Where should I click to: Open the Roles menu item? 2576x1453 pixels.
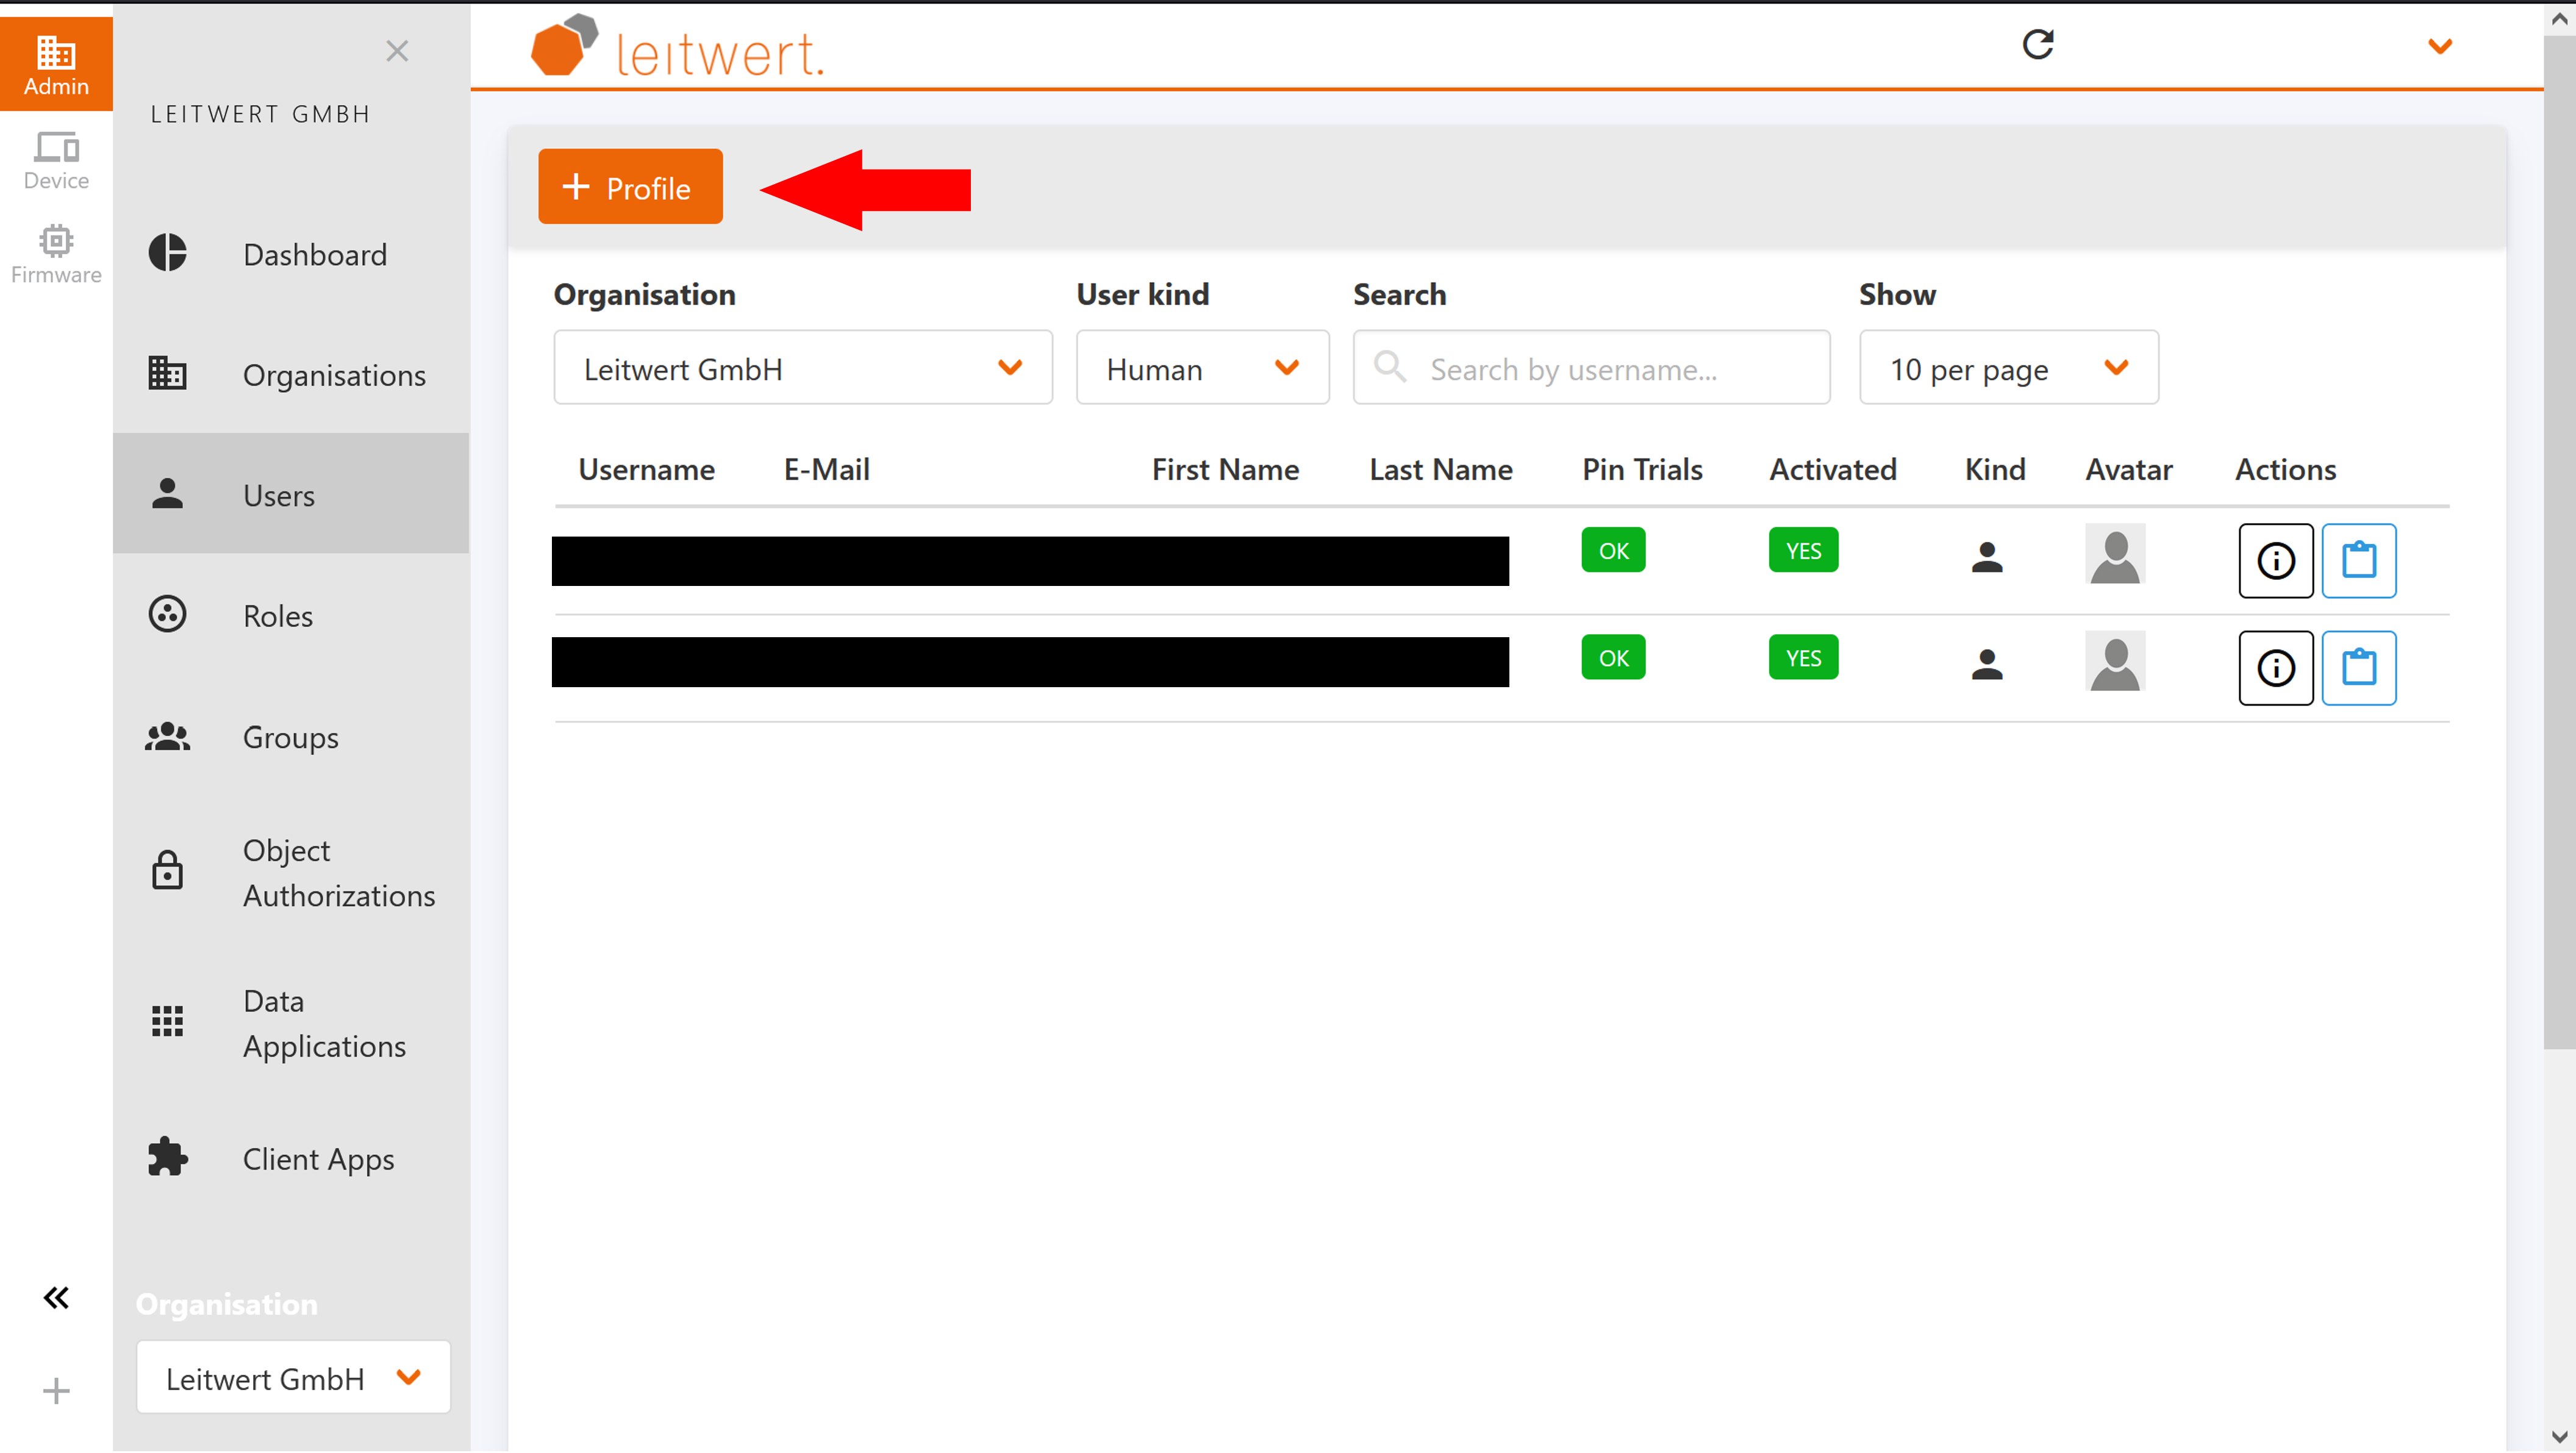click(x=278, y=615)
